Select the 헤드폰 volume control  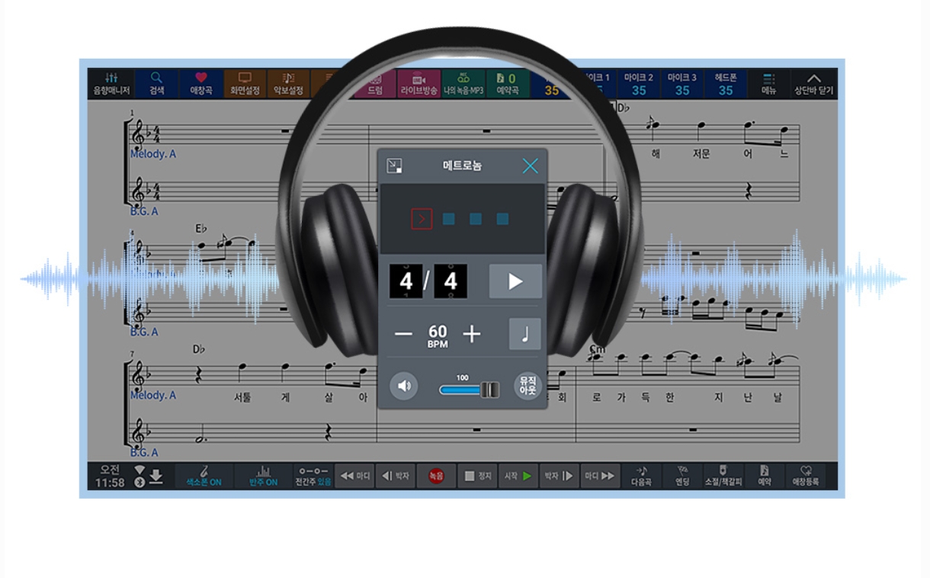pyautogui.click(x=726, y=84)
